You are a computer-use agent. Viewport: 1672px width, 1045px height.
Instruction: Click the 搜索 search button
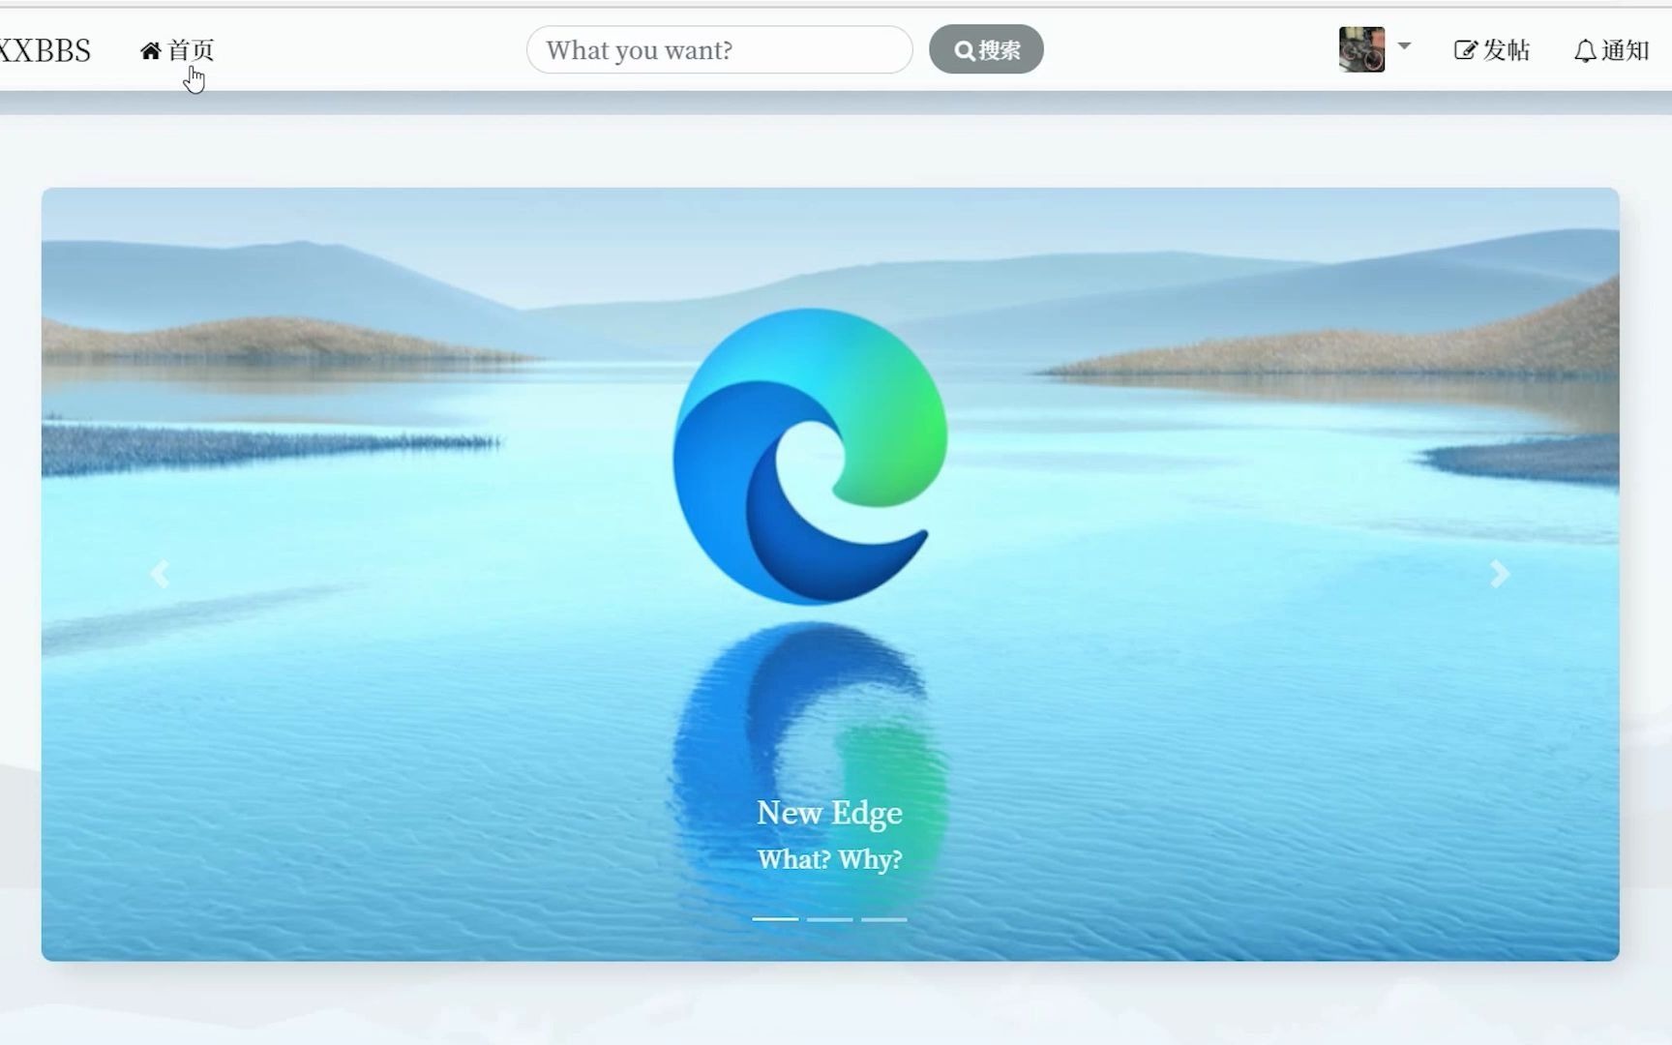click(x=986, y=49)
